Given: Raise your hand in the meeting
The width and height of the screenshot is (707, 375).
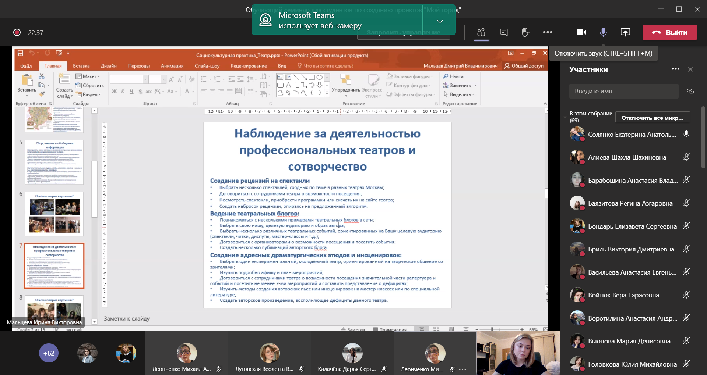Looking at the screenshot, I should pos(525,32).
